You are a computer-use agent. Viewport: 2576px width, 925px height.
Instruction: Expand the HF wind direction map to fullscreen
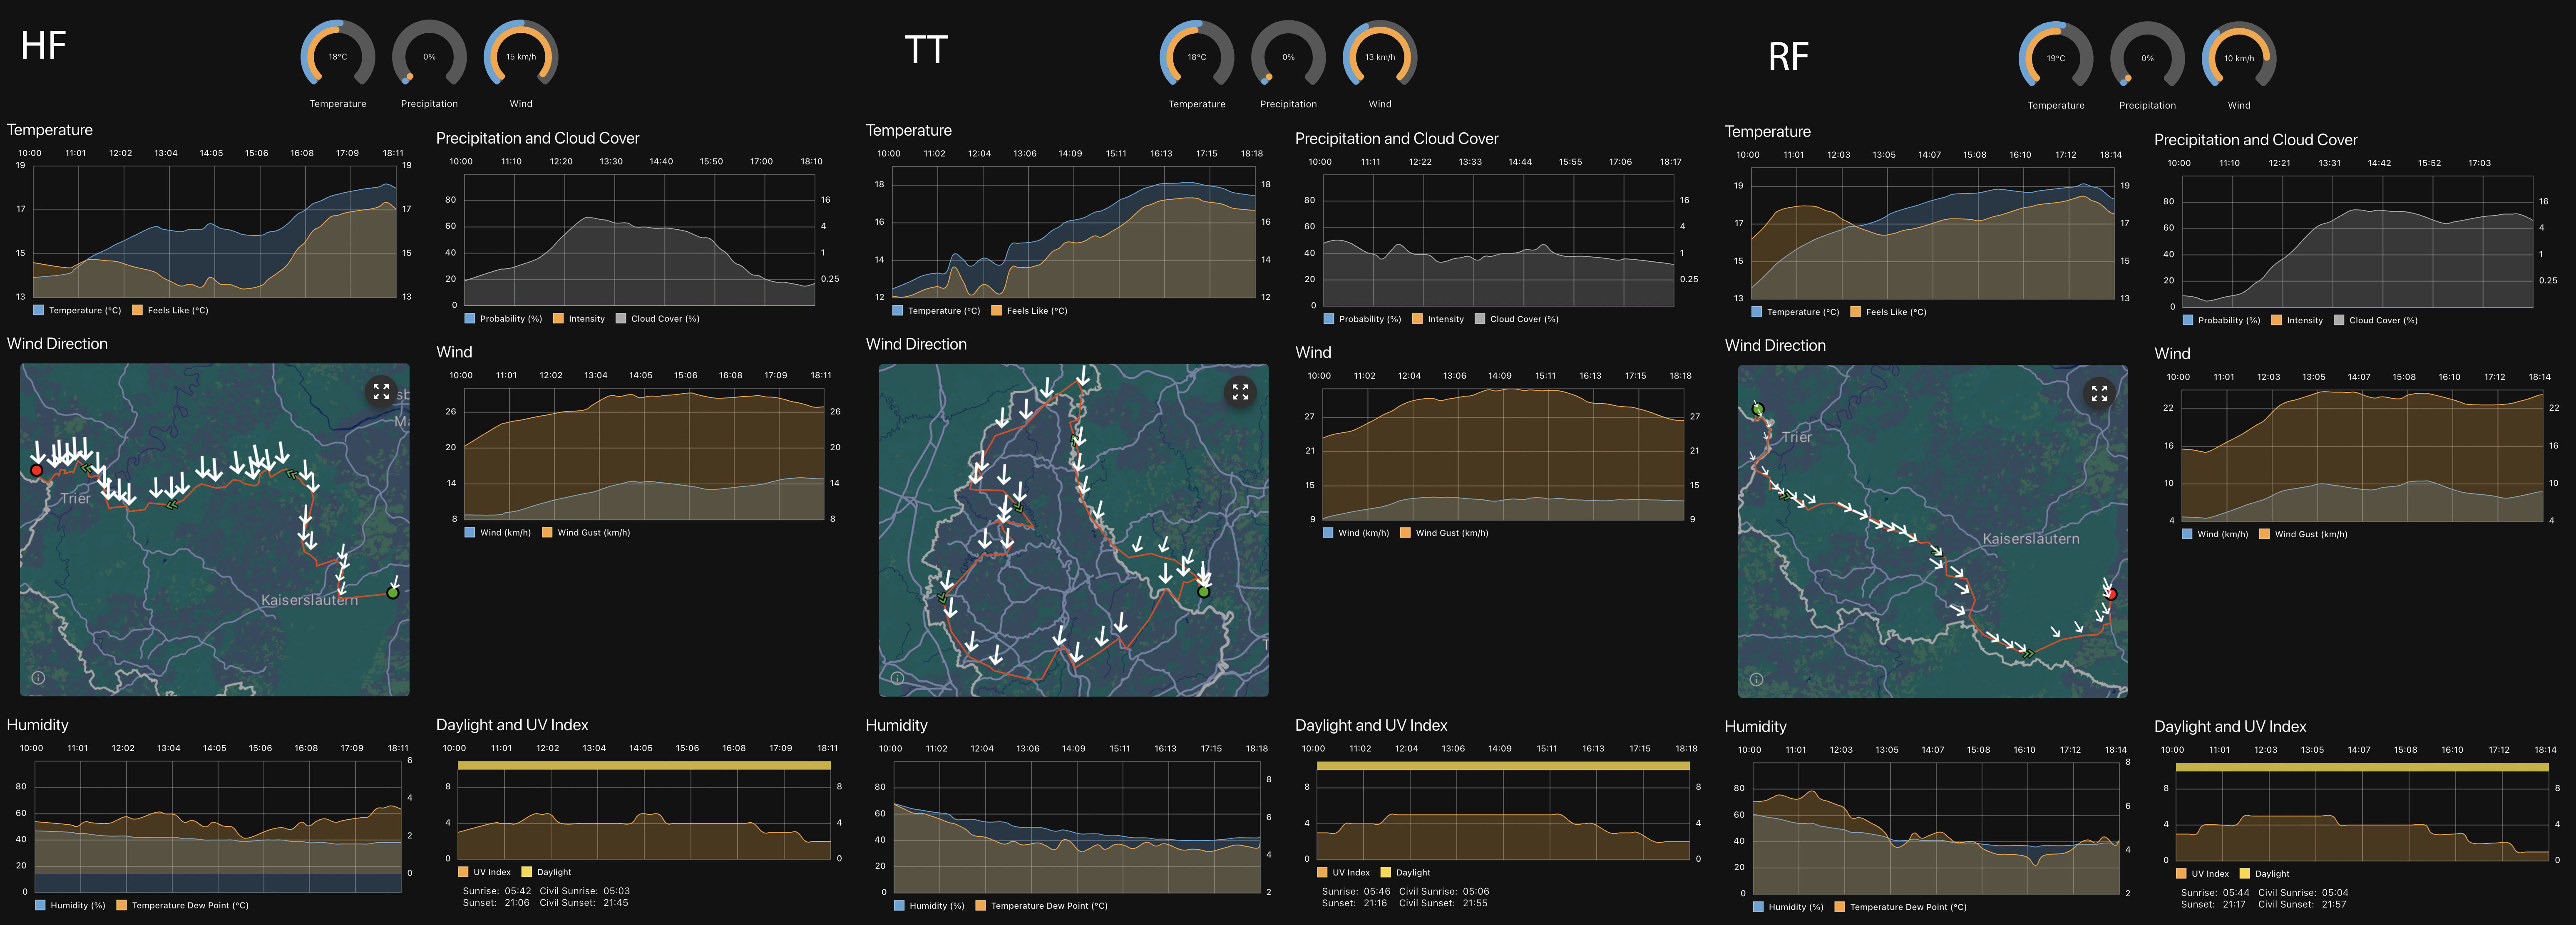click(x=381, y=392)
